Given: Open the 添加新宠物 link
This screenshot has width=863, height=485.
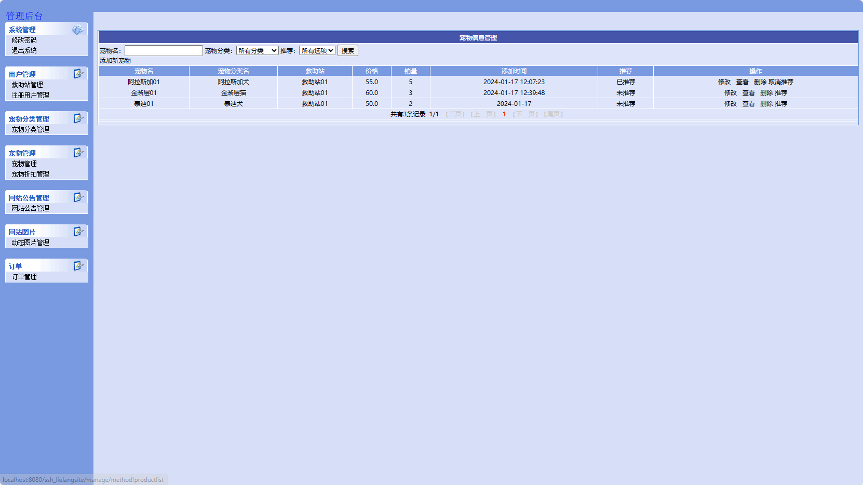Looking at the screenshot, I should [115, 61].
